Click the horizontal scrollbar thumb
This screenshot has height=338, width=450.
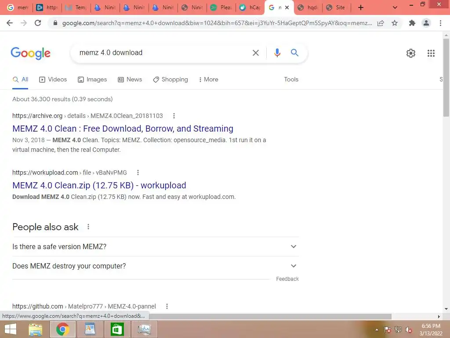coord(270,316)
